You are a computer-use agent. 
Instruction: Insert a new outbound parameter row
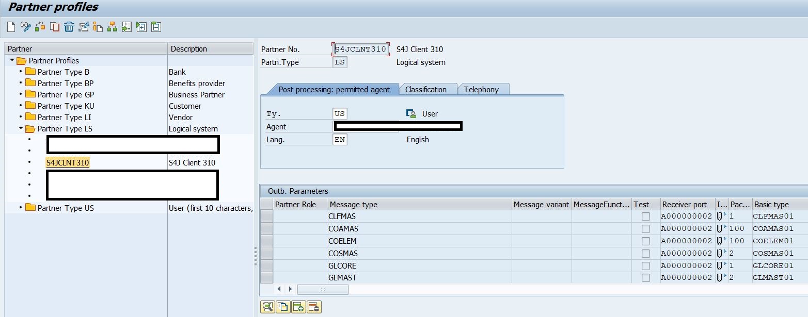tap(298, 307)
